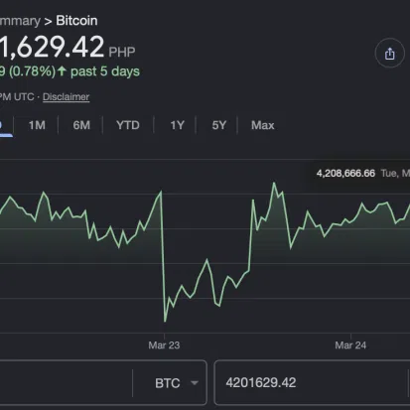Click the 'past 5 days' change text
The height and width of the screenshot is (410, 410).
click(x=105, y=71)
